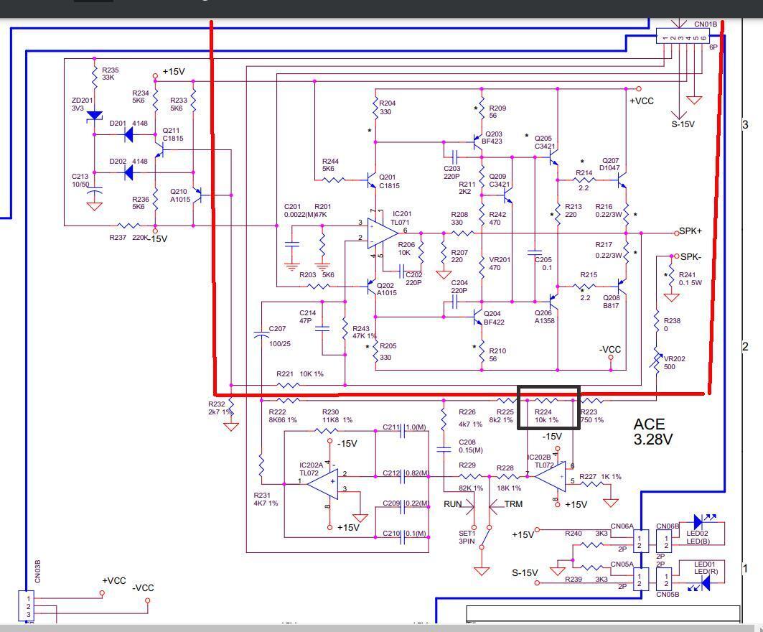The height and width of the screenshot is (632, 763).
Task: Click the D201 4148 diode symbol
Action: pyautogui.click(x=131, y=134)
